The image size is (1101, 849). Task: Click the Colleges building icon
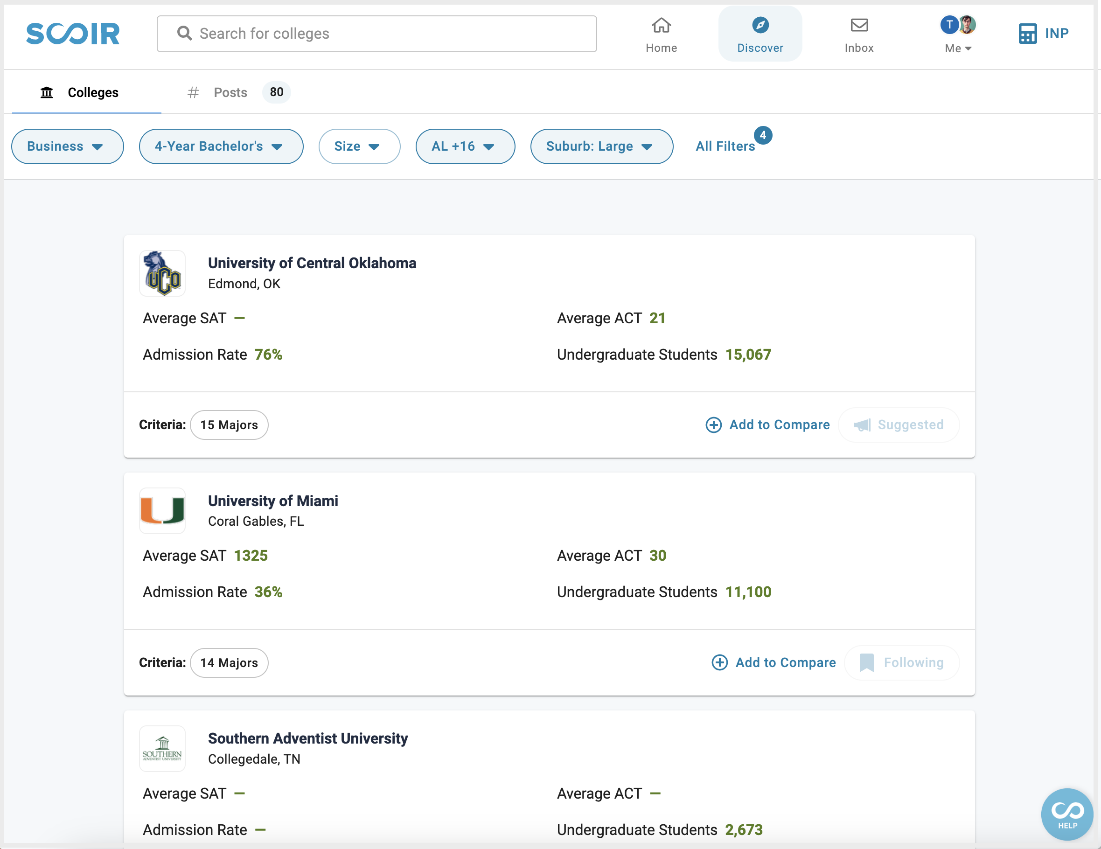(x=46, y=92)
